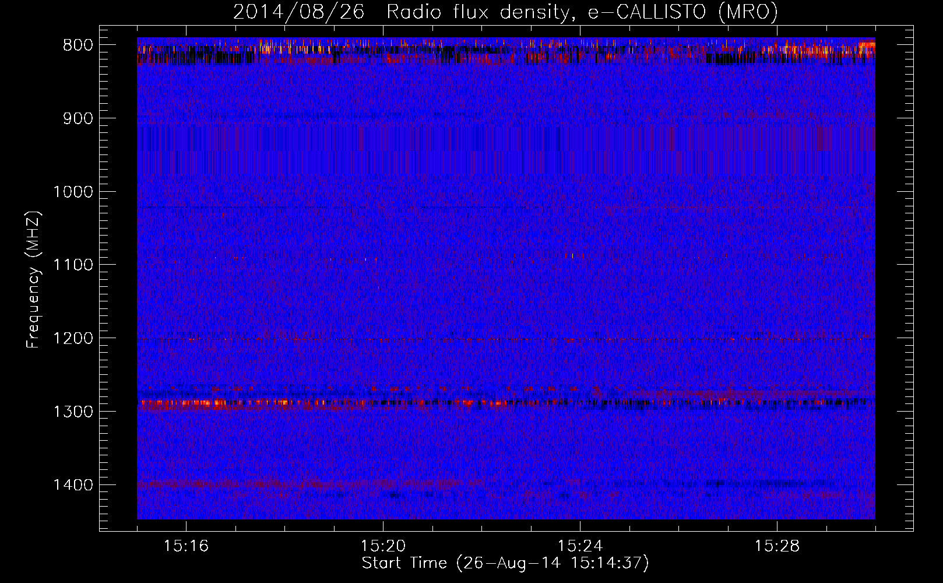Click the 1300 frequency tick label

[x=73, y=412]
